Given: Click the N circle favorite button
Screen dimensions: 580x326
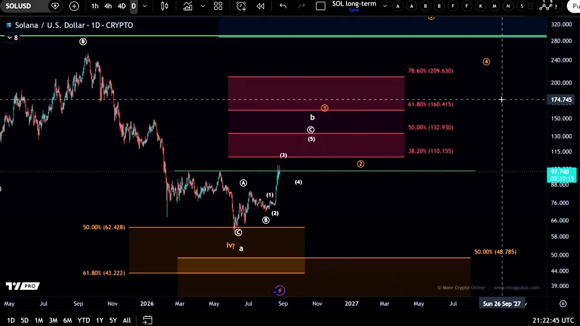Looking at the screenshot, I should [508, 6].
